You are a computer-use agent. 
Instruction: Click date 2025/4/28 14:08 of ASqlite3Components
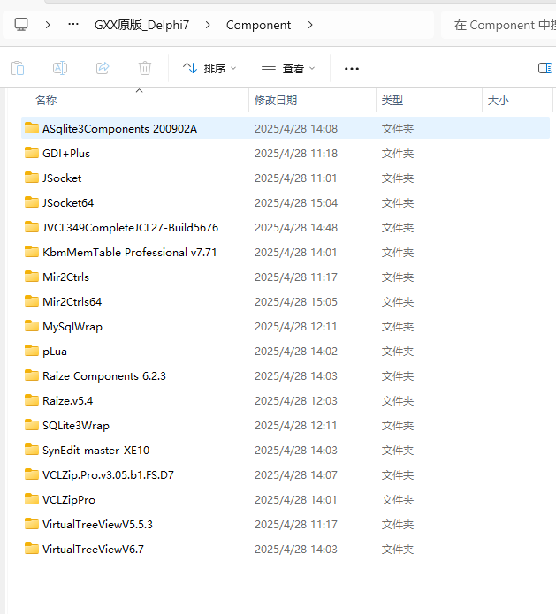pyautogui.click(x=296, y=129)
